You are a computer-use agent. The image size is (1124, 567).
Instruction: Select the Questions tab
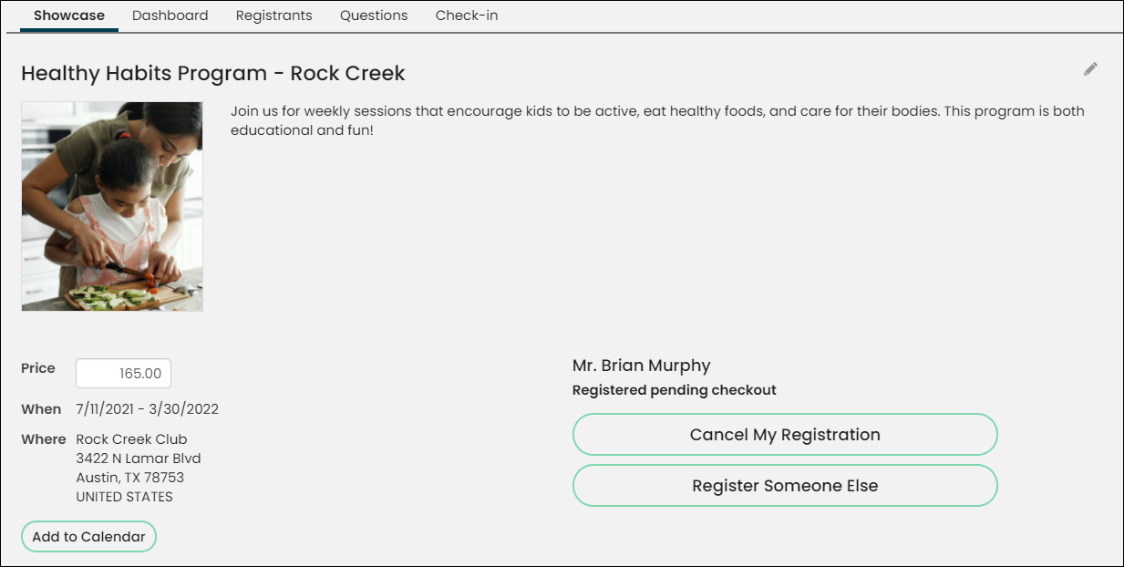(x=374, y=15)
